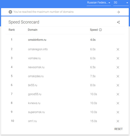This screenshot has height=136, width=130.
Task: Click the speed info icon
Action: 100,30
